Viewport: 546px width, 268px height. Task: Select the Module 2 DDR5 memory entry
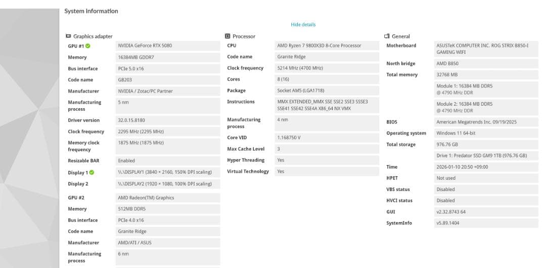pyautogui.click(x=464, y=107)
